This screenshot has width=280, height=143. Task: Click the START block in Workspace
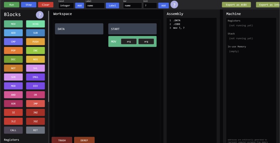pyautogui.click(x=132, y=29)
